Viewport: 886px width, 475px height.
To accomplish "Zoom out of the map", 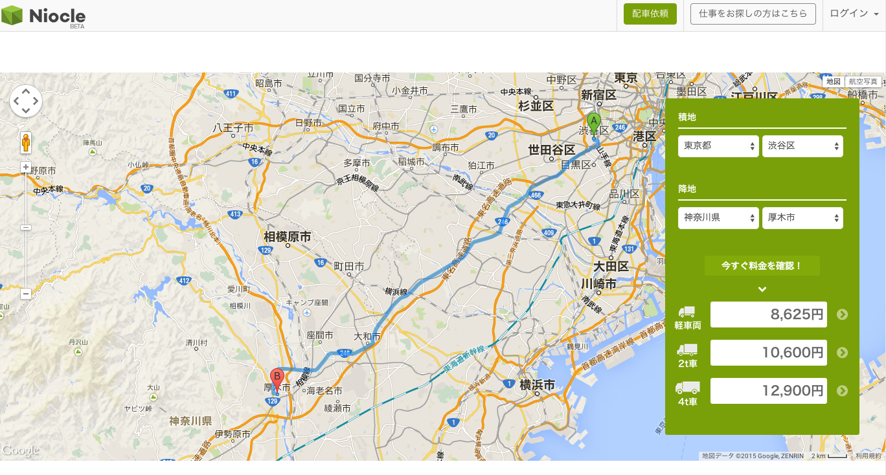I will click(x=26, y=294).
